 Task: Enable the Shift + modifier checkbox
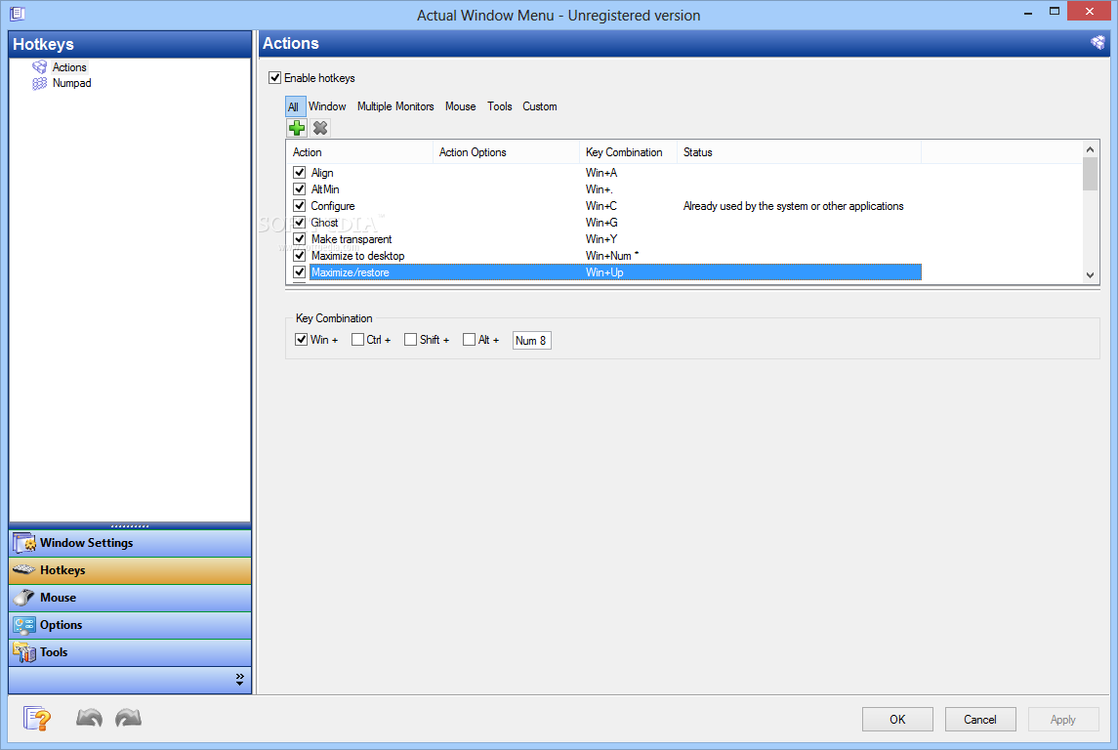point(410,339)
